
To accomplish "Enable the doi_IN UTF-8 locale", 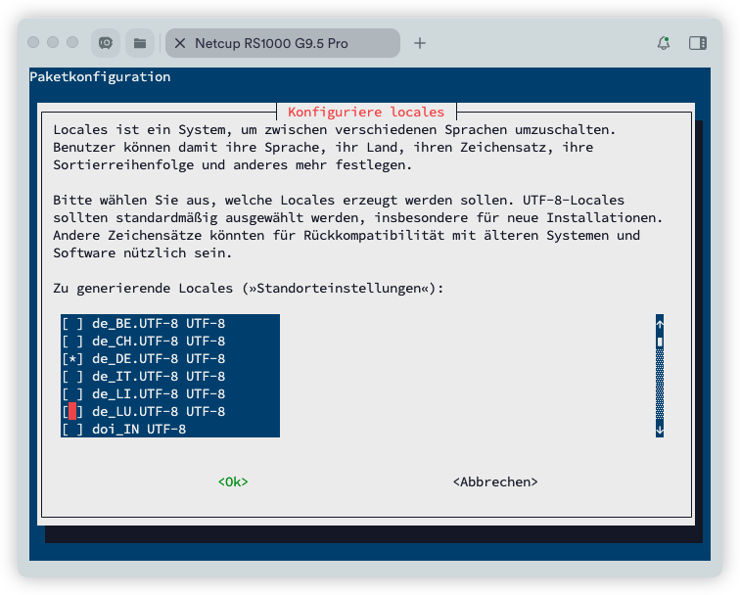I will (72, 429).
